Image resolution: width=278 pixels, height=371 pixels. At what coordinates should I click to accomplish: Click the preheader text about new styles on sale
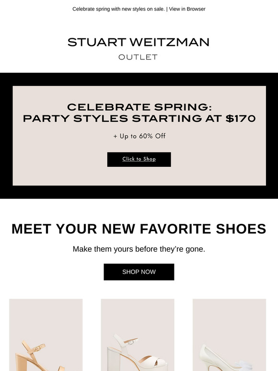tap(118, 9)
